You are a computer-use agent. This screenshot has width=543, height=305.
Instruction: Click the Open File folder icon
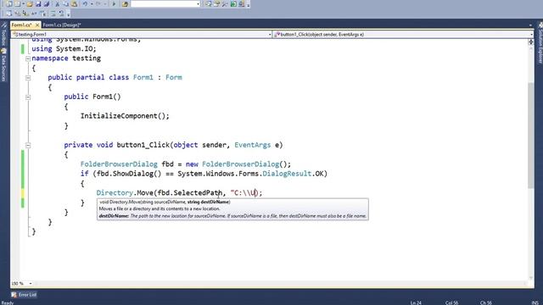tap(30, 3)
